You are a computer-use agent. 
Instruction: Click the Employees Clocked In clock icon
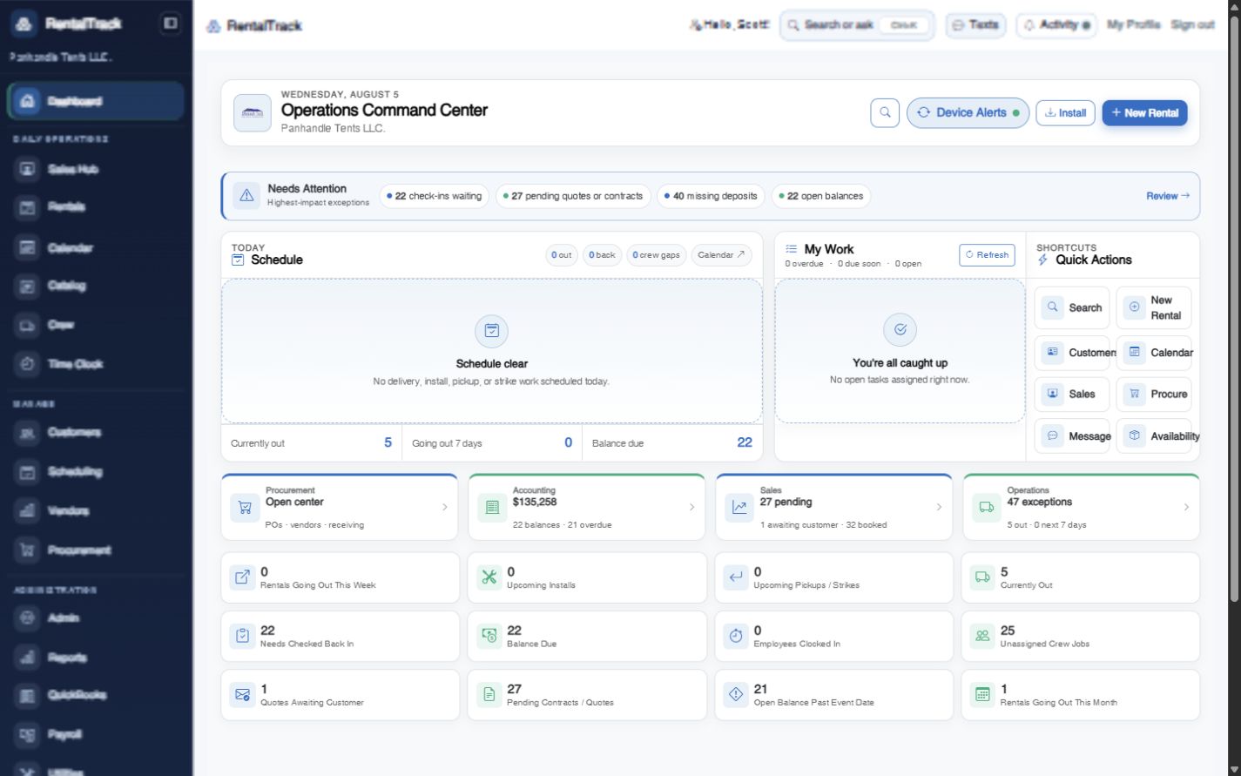(x=736, y=636)
